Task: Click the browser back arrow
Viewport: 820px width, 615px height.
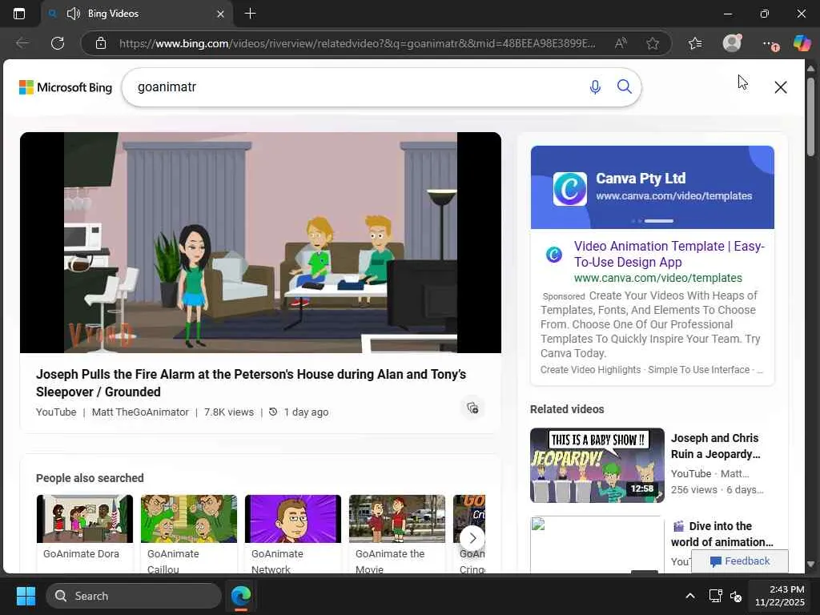Action: click(22, 43)
